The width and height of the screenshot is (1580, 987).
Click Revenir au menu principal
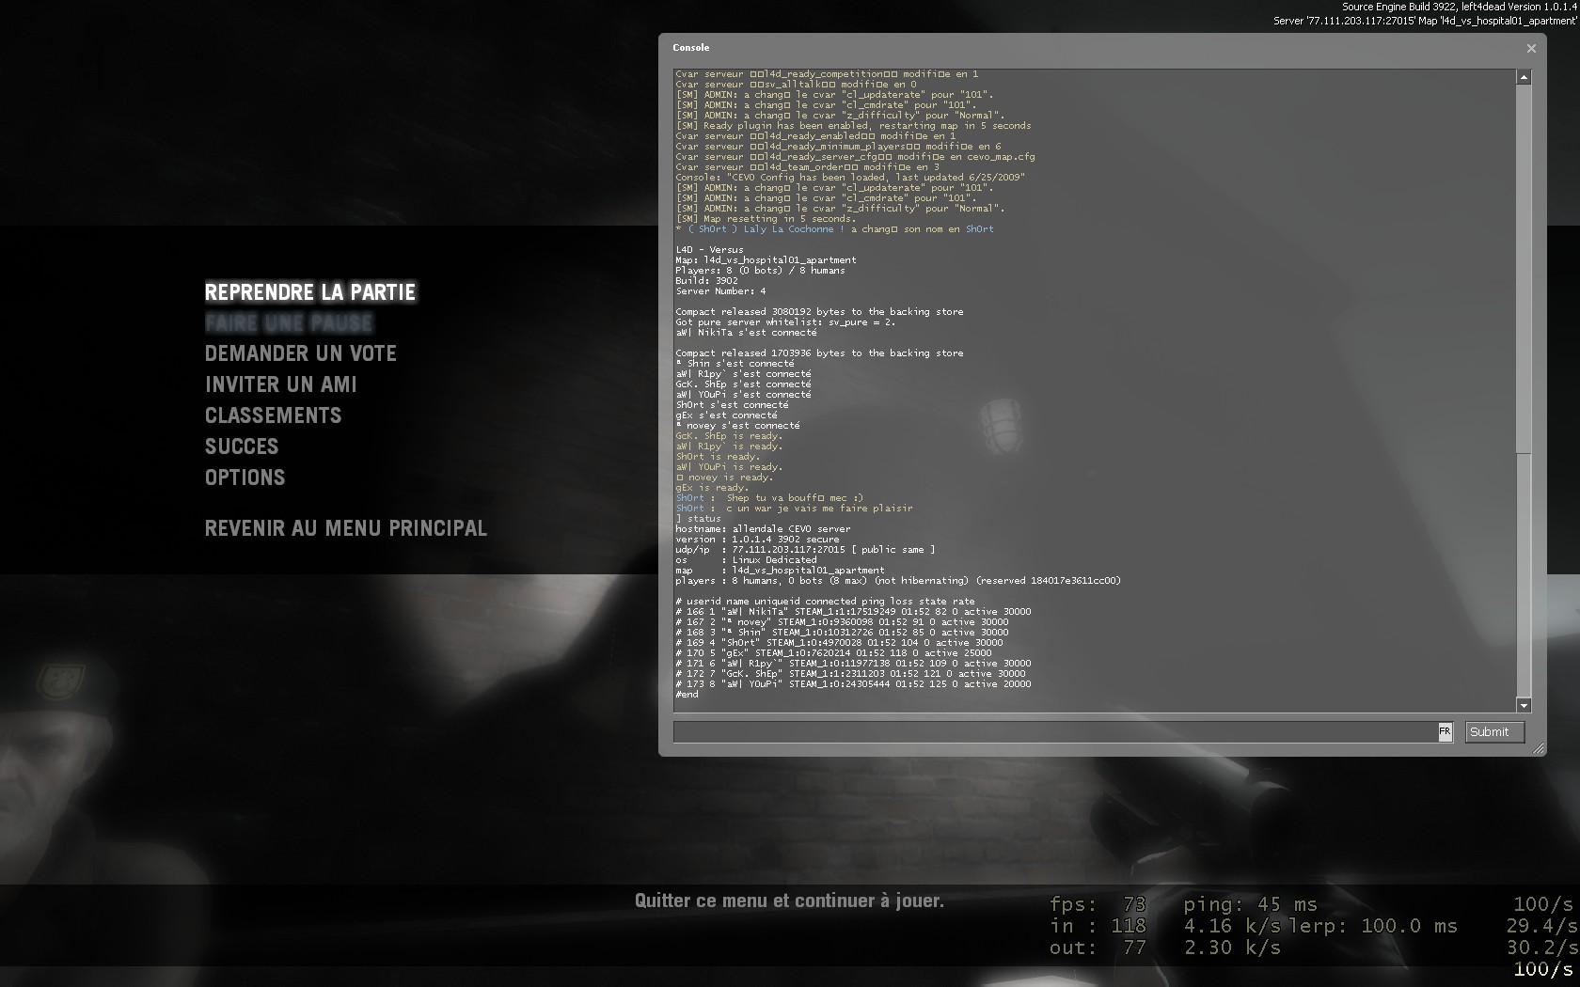pyautogui.click(x=345, y=528)
